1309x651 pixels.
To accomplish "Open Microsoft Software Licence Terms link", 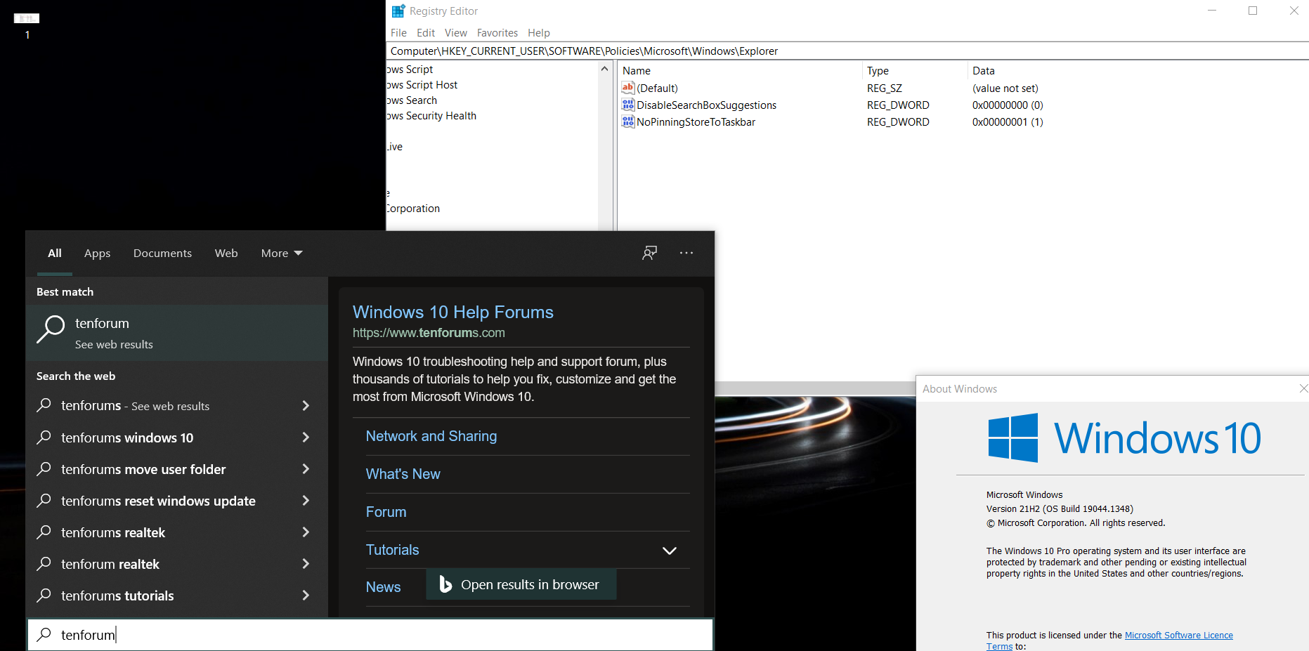I will [x=1179, y=635].
